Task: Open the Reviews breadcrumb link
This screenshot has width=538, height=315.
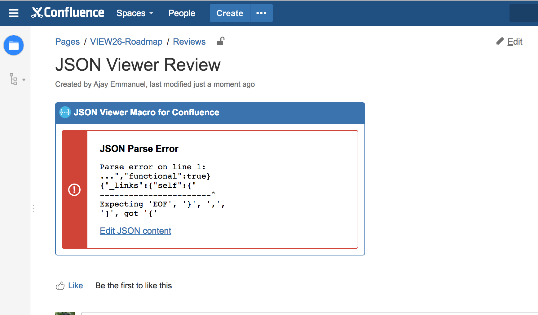Action: click(x=189, y=42)
